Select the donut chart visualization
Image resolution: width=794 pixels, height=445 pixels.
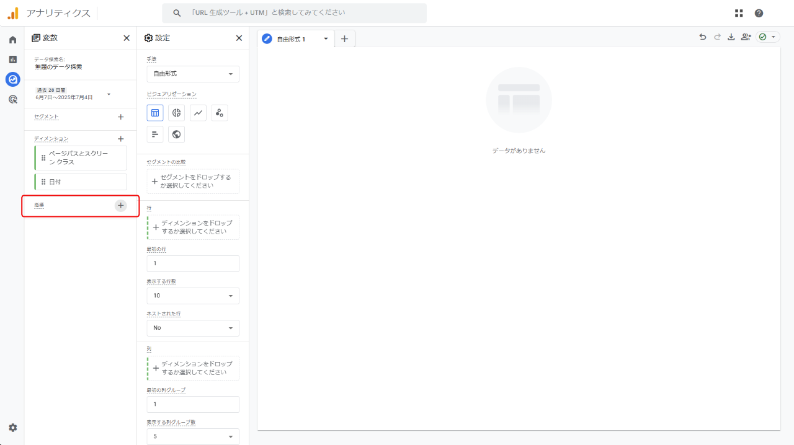pyautogui.click(x=177, y=113)
